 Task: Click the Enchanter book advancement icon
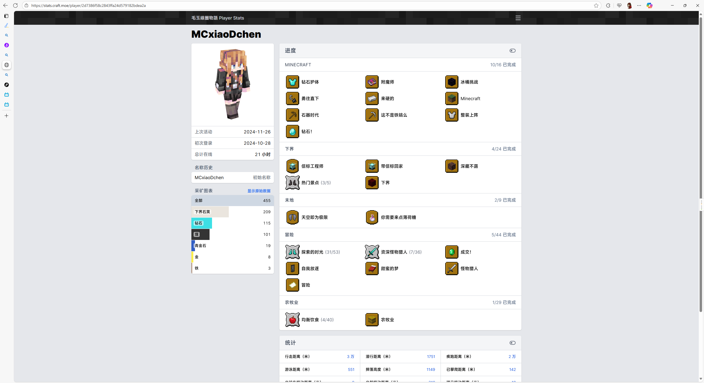[372, 82]
